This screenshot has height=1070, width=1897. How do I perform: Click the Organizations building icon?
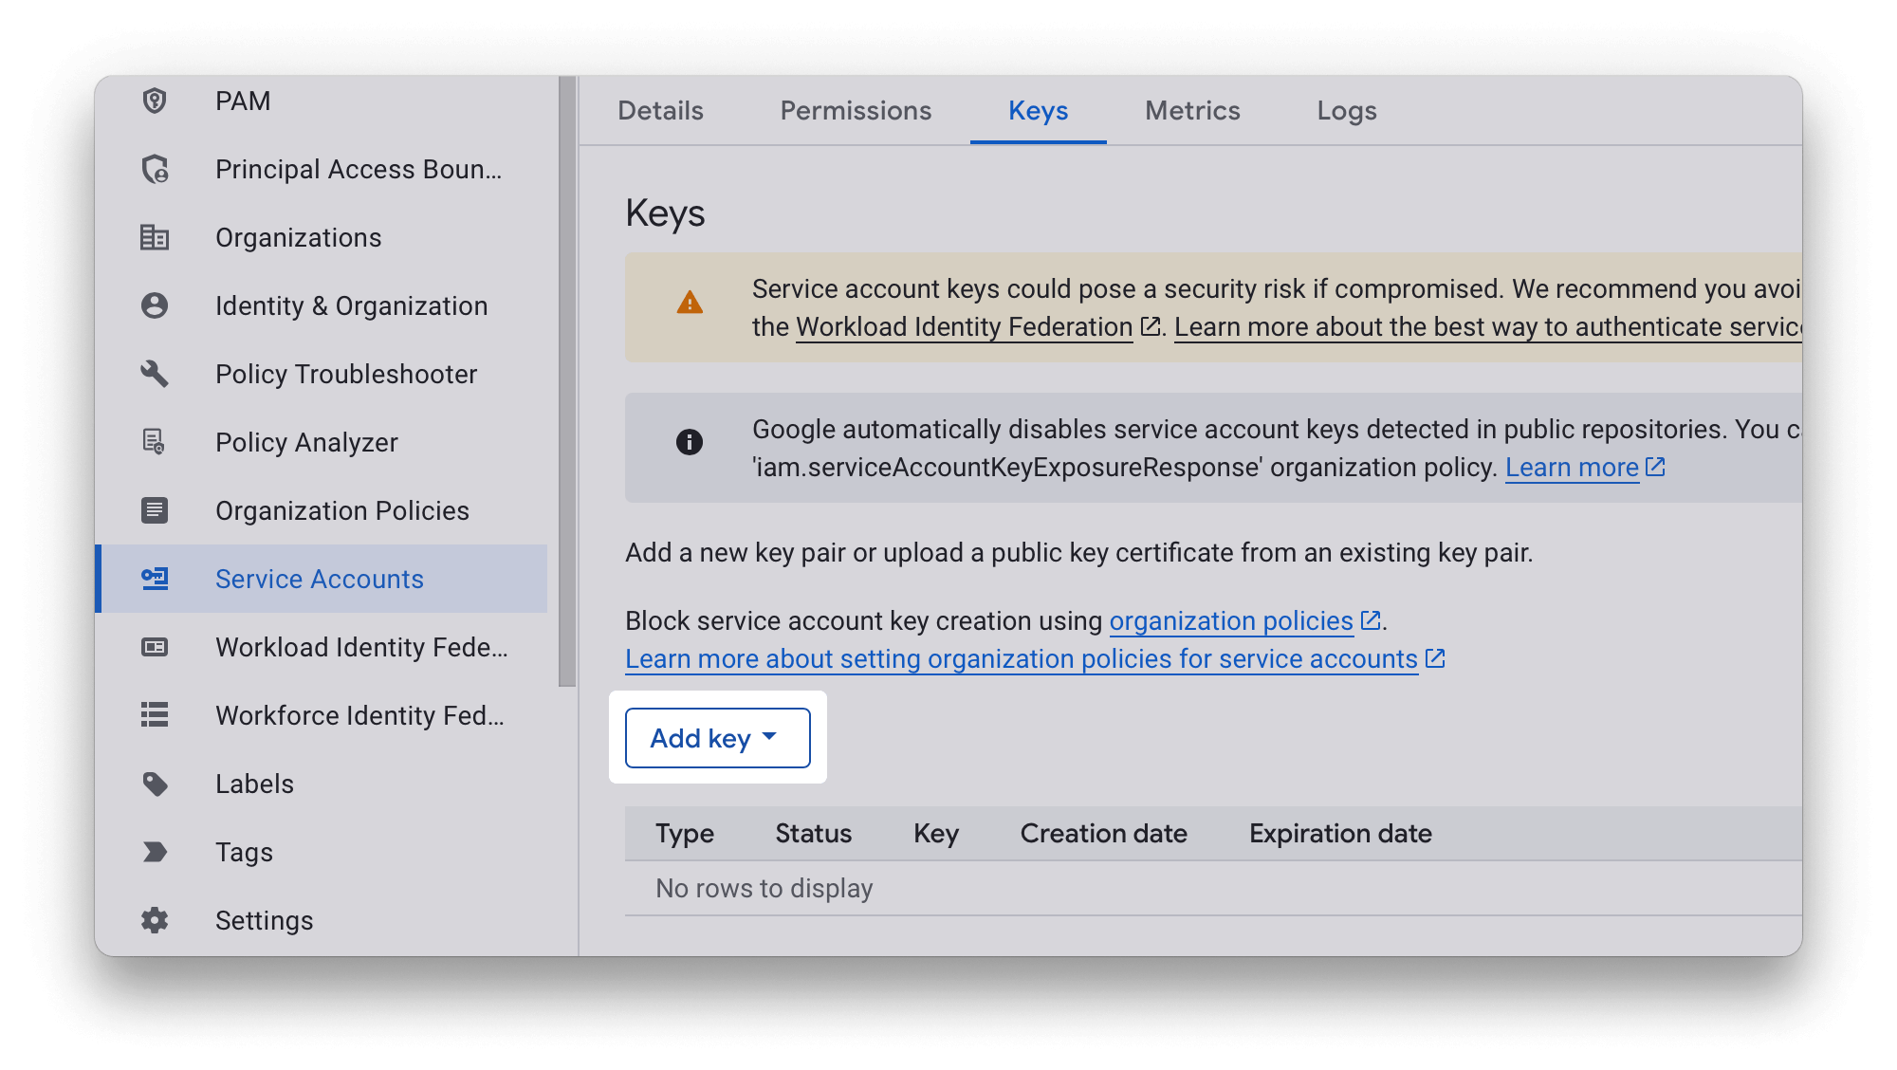point(155,237)
